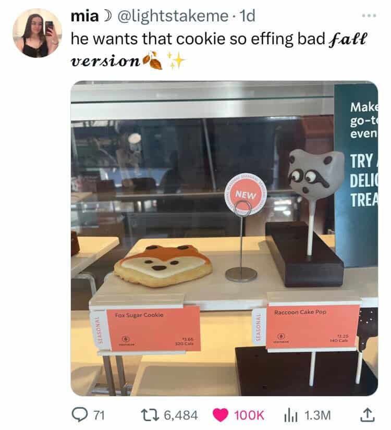Click the round NEW sign in the photo

(246, 194)
